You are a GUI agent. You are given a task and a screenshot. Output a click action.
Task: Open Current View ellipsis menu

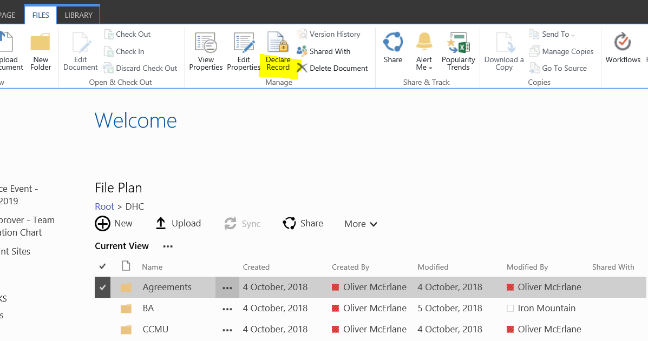point(168,246)
